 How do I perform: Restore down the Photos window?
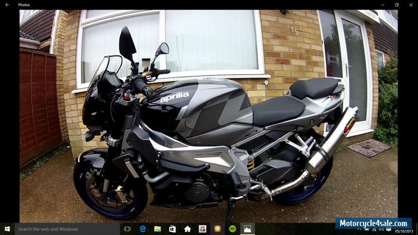point(397,5)
